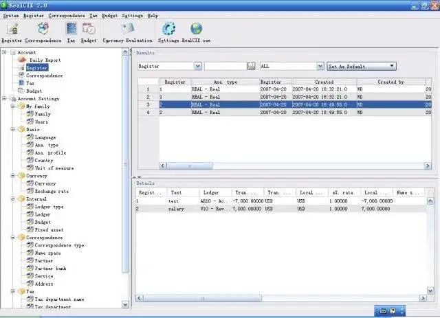Click the Correspondence toolbar icon
440x318 pixels.
pos(44,30)
